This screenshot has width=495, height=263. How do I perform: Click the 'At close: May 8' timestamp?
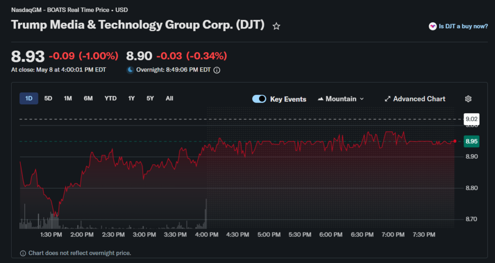click(x=58, y=70)
